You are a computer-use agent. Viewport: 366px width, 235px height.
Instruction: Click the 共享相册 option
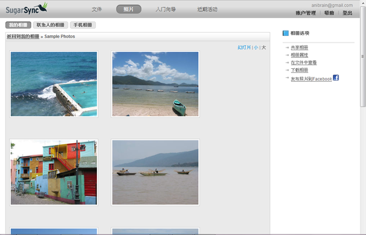coord(300,47)
